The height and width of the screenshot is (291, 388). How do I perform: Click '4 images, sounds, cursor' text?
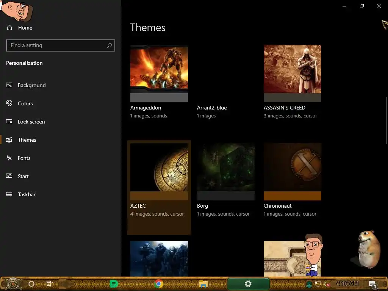click(157, 214)
